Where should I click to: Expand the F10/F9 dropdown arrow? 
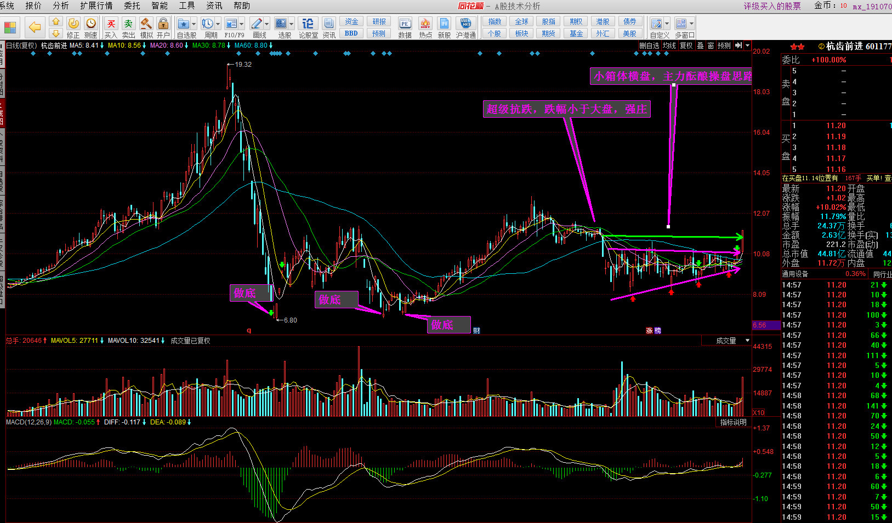(242, 24)
